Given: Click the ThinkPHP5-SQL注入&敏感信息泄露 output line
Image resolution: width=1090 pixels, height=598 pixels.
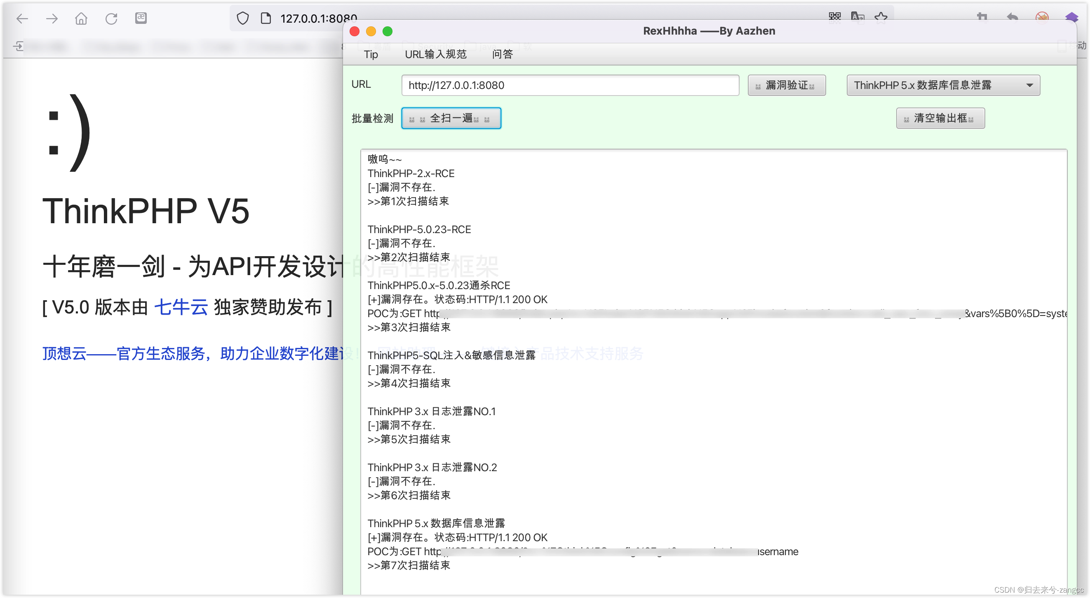Looking at the screenshot, I should pos(451,355).
